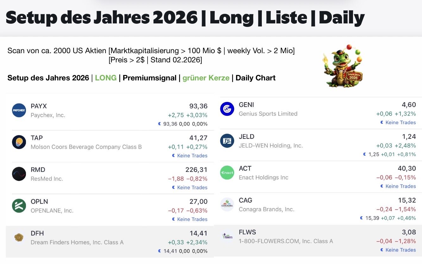Viewport: 422px width, 264px height.
Task: Click the GENI ticker label
Action: 246,105
